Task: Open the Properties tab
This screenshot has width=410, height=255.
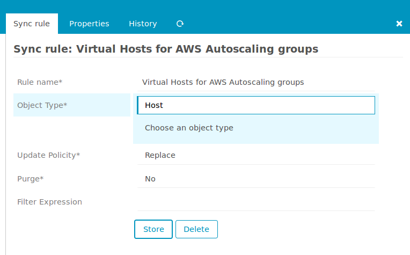Action: point(89,24)
